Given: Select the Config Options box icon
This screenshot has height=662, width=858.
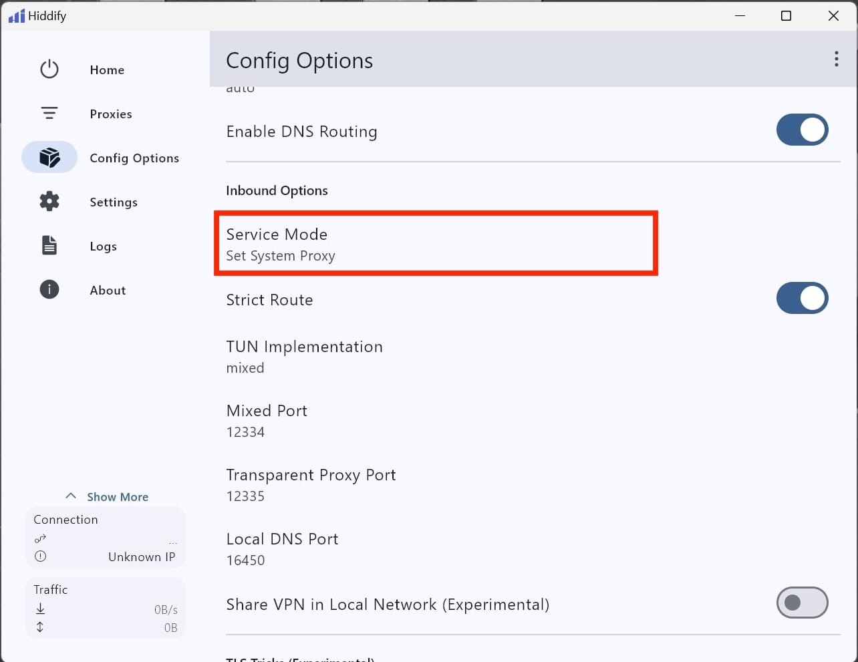Looking at the screenshot, I should (x=49, y=158).
